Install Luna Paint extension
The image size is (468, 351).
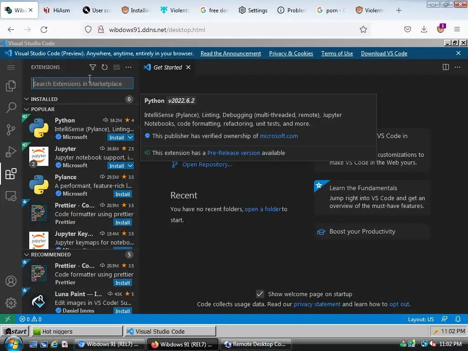(x=122, y=311)
